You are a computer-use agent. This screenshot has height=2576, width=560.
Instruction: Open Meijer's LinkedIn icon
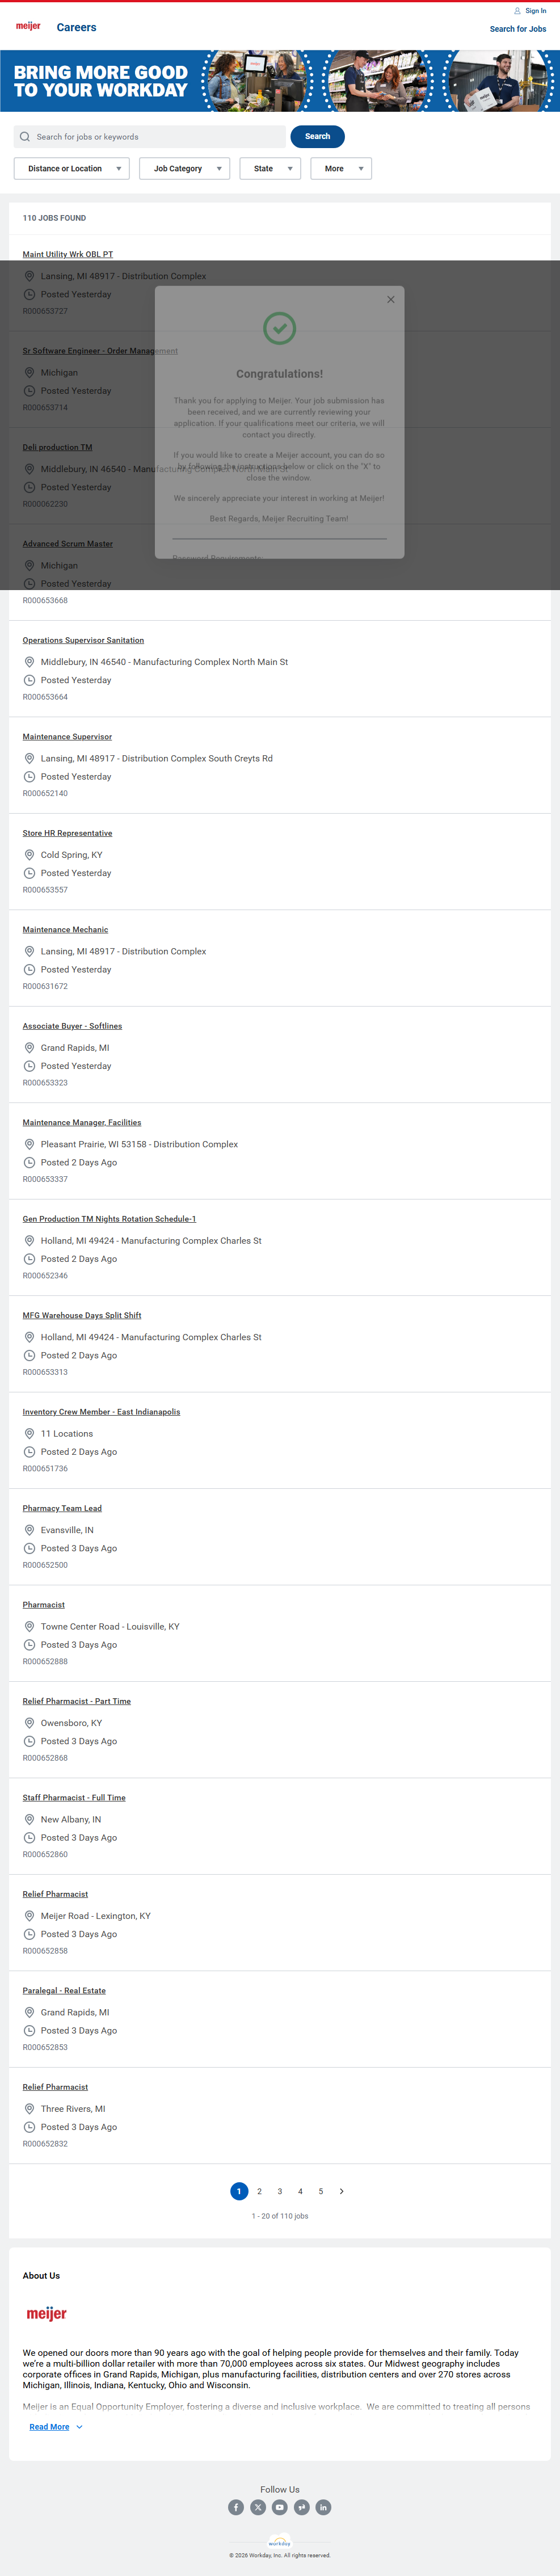coord(323,2507)
